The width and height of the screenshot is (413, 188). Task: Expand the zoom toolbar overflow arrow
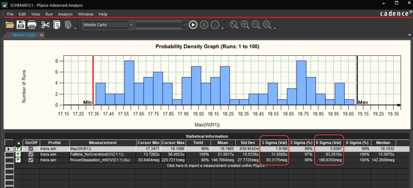click(275, 28)
